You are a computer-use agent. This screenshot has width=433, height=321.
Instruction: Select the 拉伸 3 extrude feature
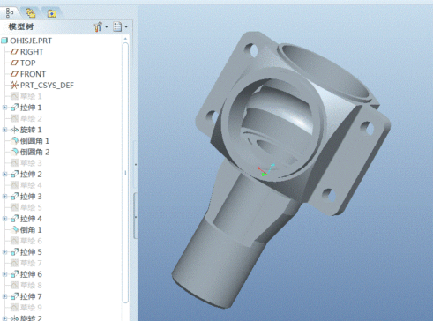(x=31, y=197)
